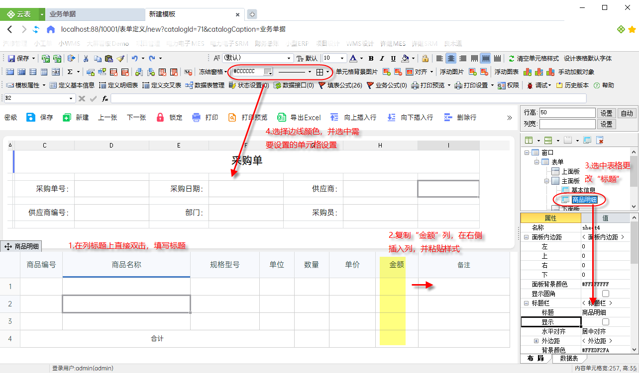Screen dimensions: 639x373
Task: Expand the 外边距 property group
Action: pos(536,341)
